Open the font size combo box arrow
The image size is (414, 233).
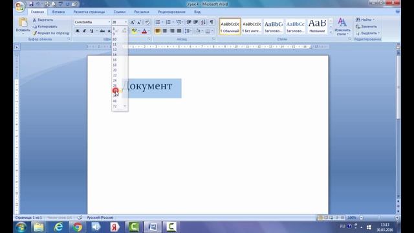click(125, 22)
